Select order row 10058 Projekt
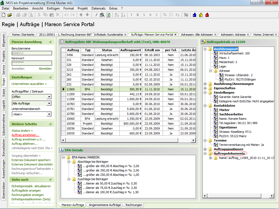The image size is (279, 209). (x=128, y=124)
